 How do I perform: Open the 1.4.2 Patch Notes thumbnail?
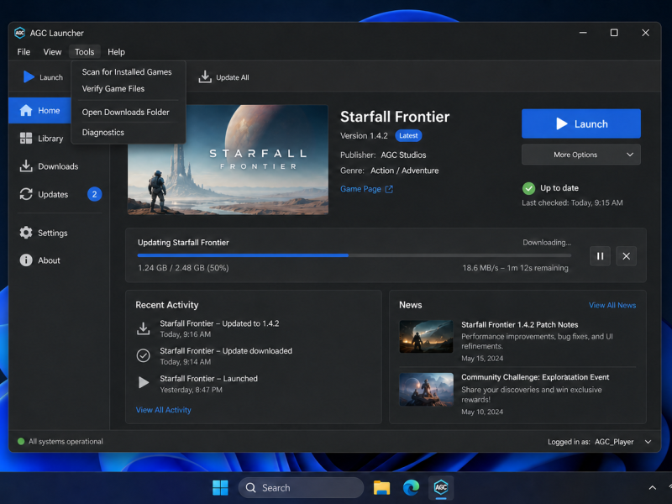click(426, 337)
